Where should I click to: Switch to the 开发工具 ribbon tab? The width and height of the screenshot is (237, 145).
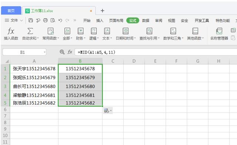click(x=202, y=20)
